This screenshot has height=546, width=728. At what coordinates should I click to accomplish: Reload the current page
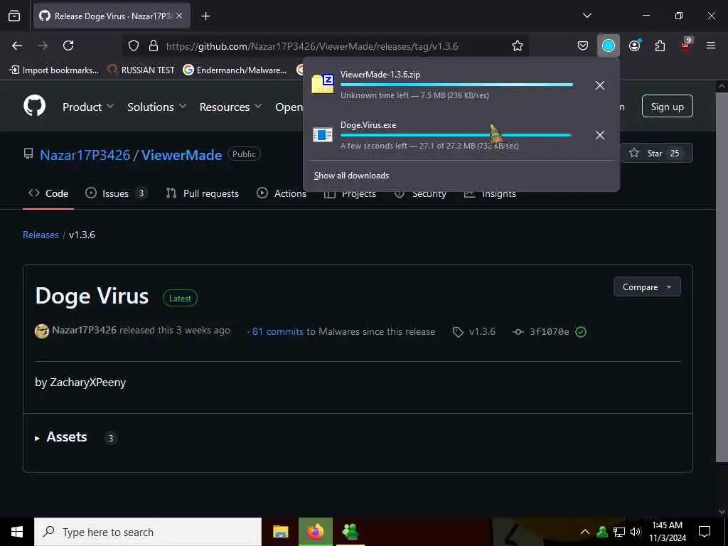tap(68, 45)
